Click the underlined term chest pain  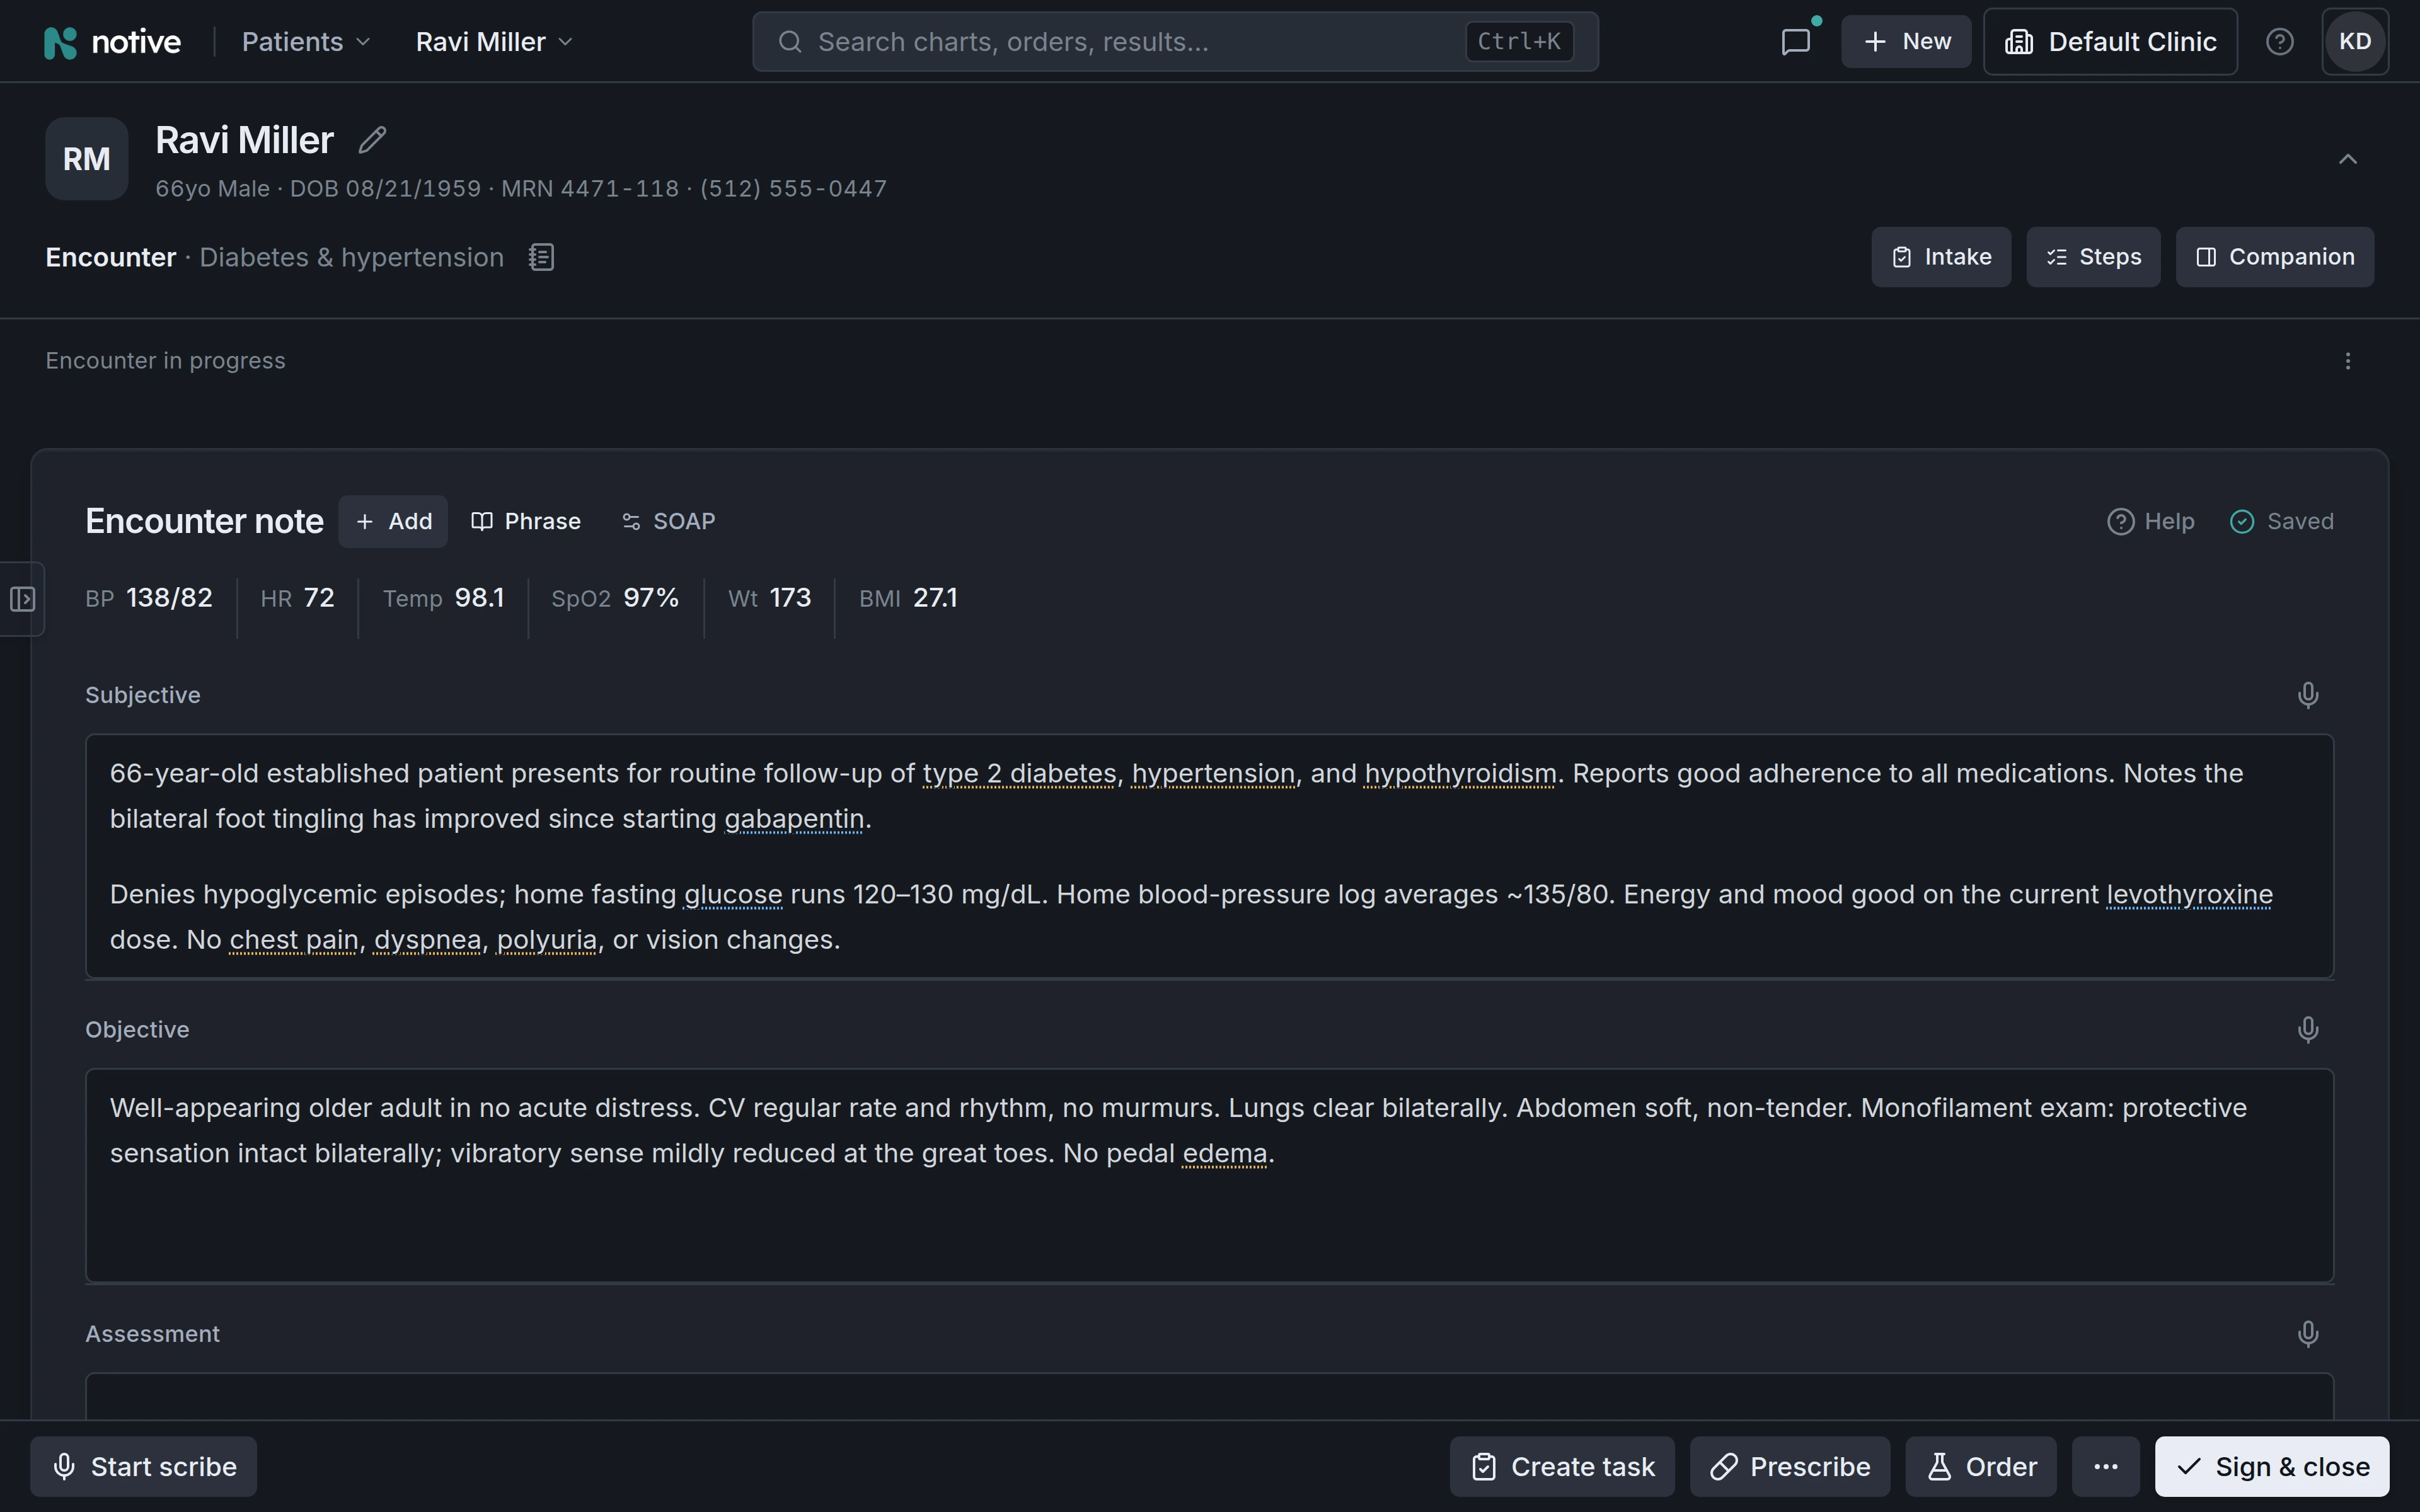click(x=293, y=940)
